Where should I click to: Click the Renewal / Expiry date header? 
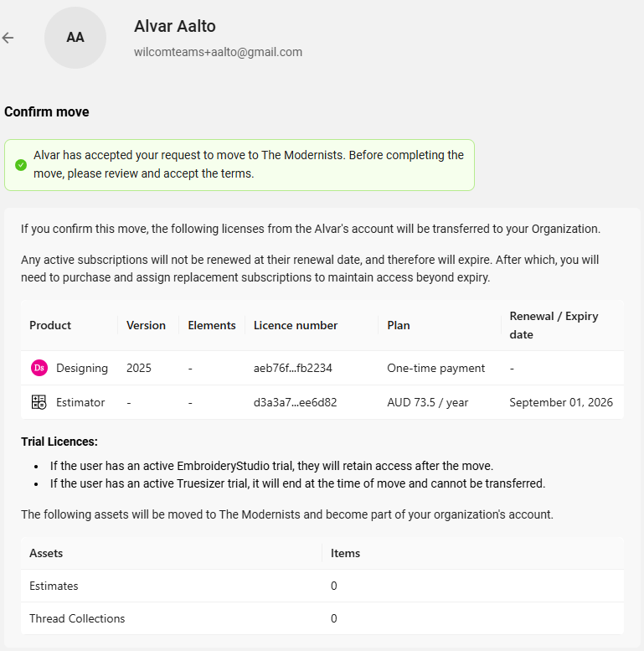pyautogui.click(x=554, y=325)
